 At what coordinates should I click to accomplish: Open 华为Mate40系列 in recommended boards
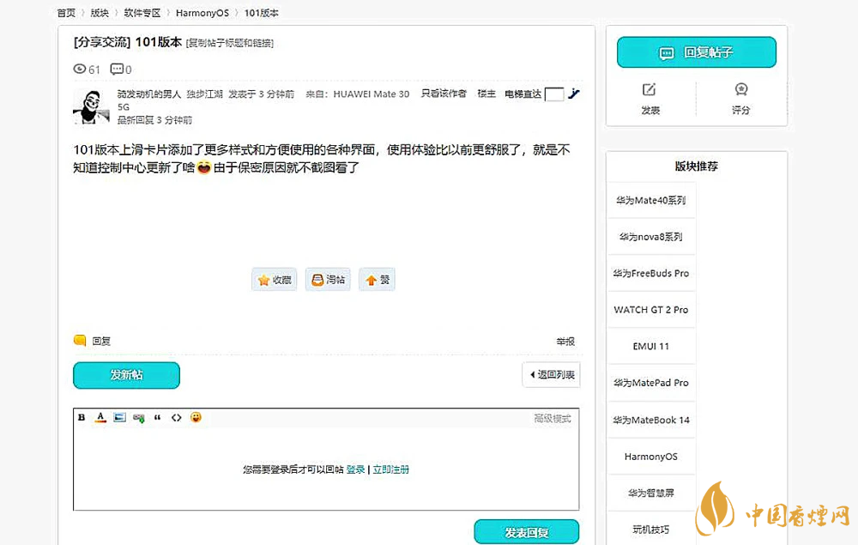point(650,200)
